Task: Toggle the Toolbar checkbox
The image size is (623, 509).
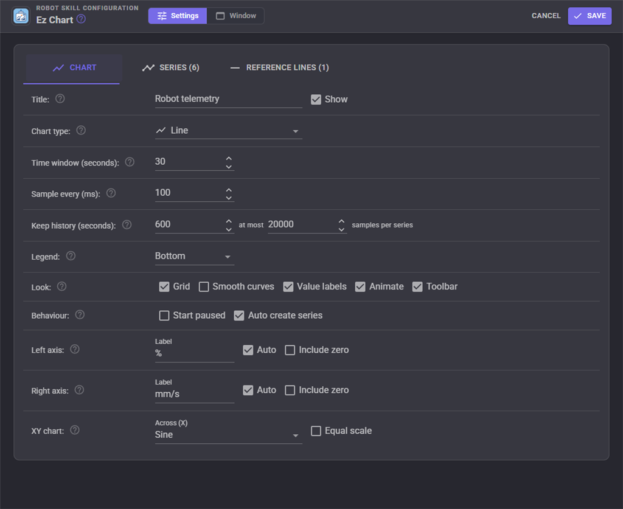Action: point(417,286)
